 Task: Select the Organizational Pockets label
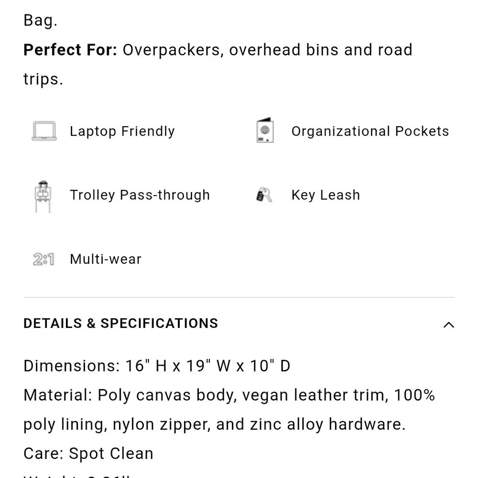click(x=370, y=131)
